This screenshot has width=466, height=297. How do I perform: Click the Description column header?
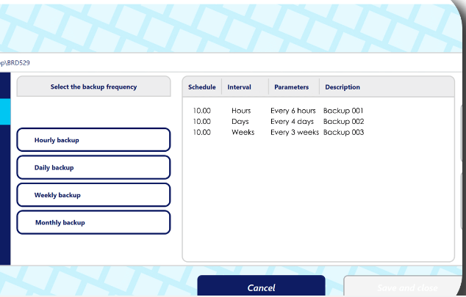click(343, 87)
